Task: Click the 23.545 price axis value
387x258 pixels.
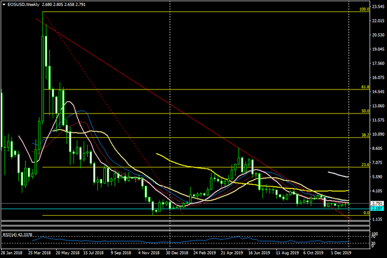Action: 378,7
